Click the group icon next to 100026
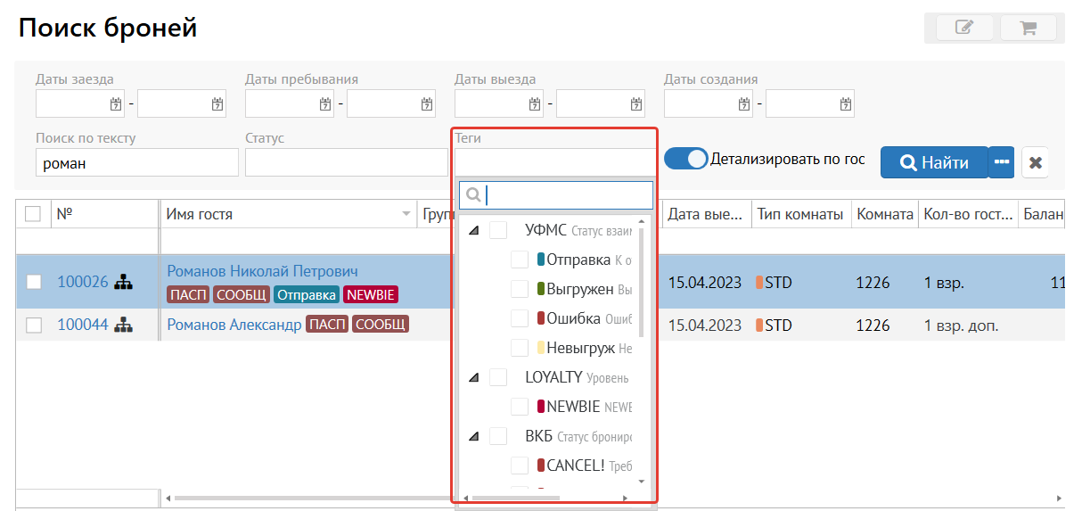Image resolution: width=1082 pixels, height=511 pixels. point(123,282)
